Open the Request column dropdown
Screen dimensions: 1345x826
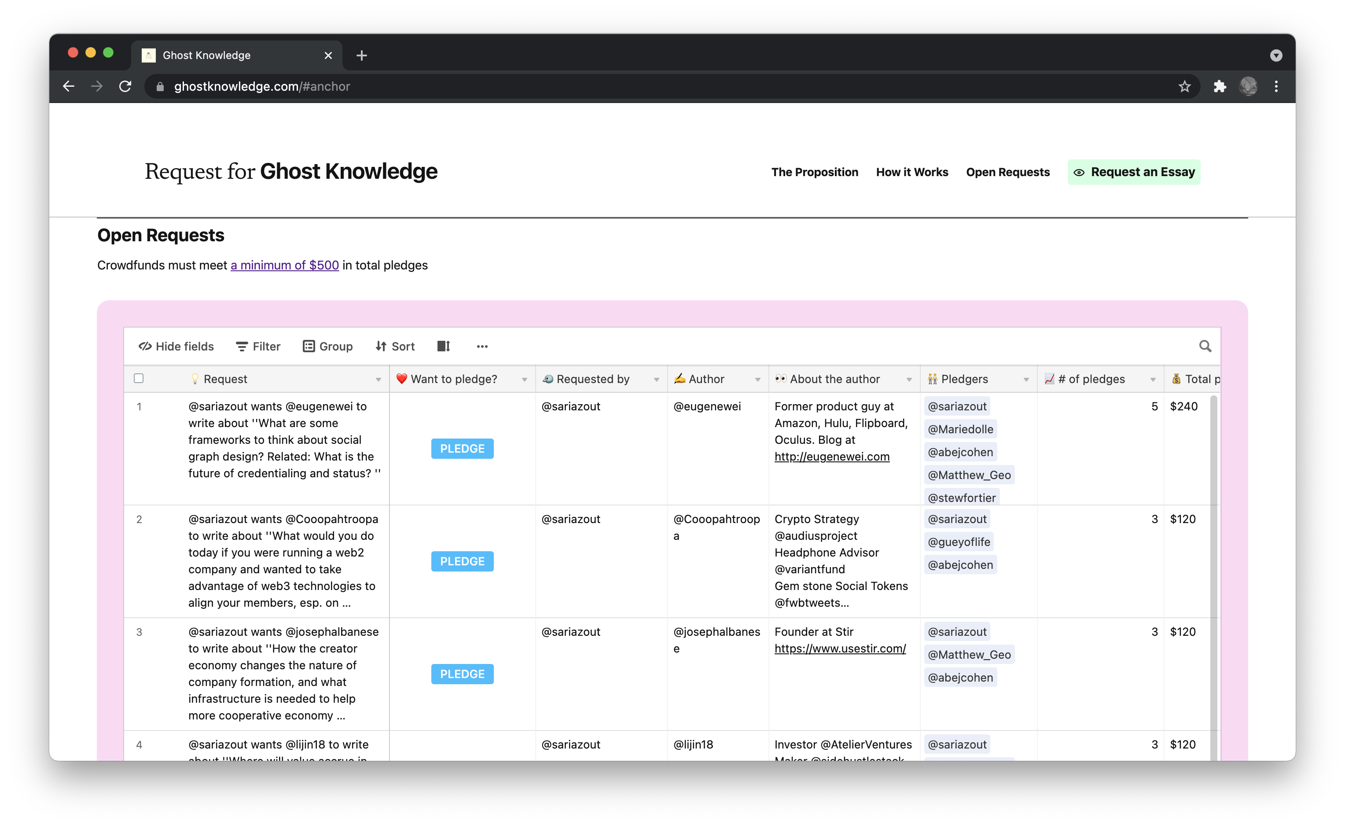[x=379, y=379]
